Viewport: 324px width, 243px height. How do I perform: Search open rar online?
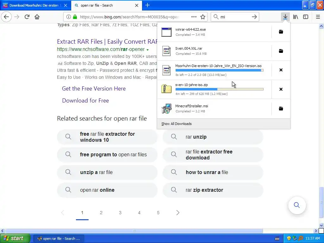pyautogui.click(x=107, y=190)
